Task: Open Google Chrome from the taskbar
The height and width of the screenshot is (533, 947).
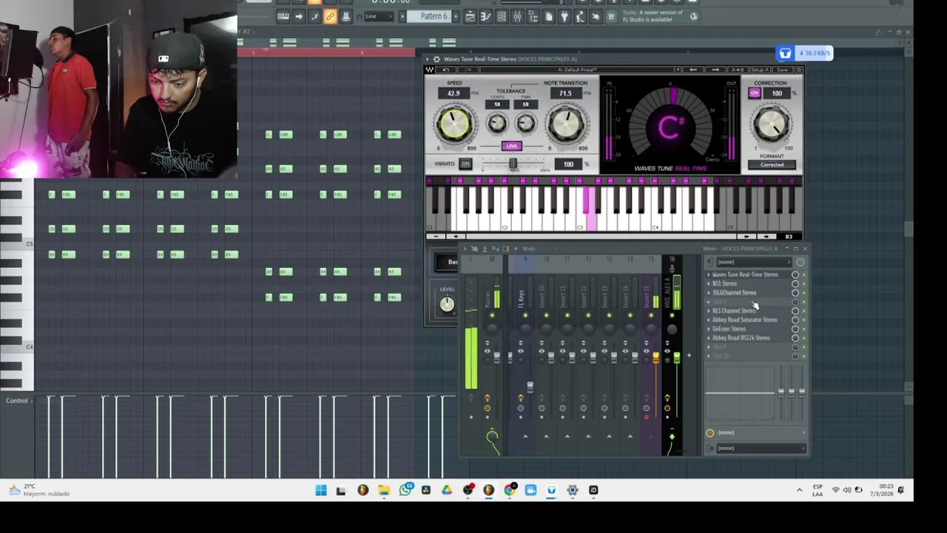Action: 510,490
